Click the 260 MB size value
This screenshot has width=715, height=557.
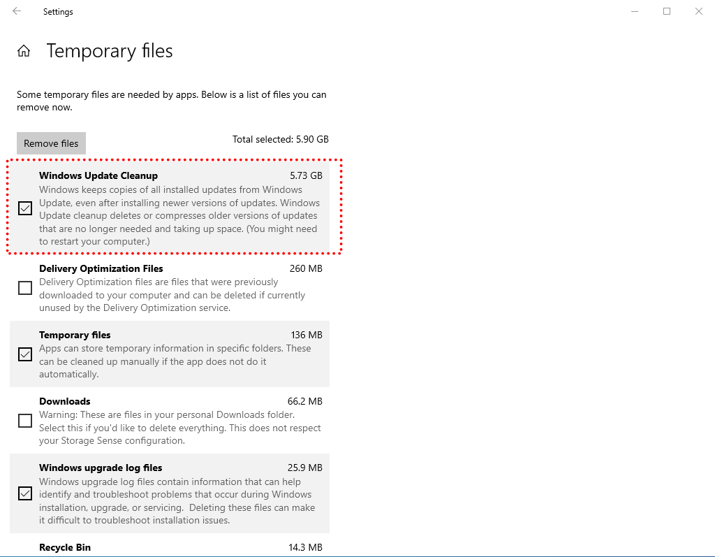coord(306,268)
